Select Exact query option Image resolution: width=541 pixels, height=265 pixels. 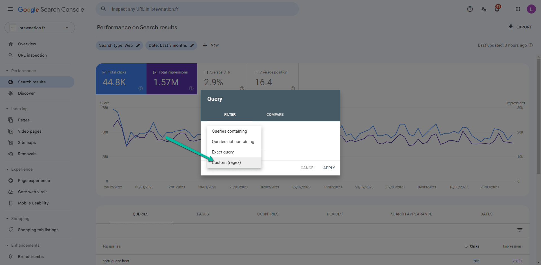click(x=234, y=152)
